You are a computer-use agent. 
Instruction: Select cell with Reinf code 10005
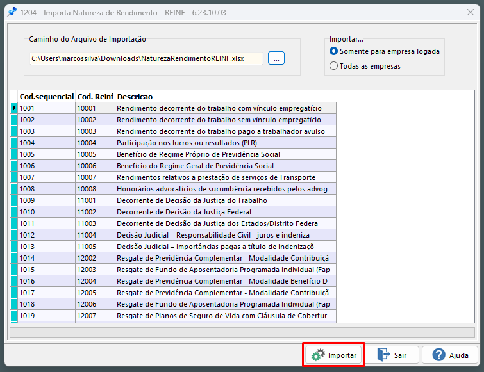pos(95,154)
